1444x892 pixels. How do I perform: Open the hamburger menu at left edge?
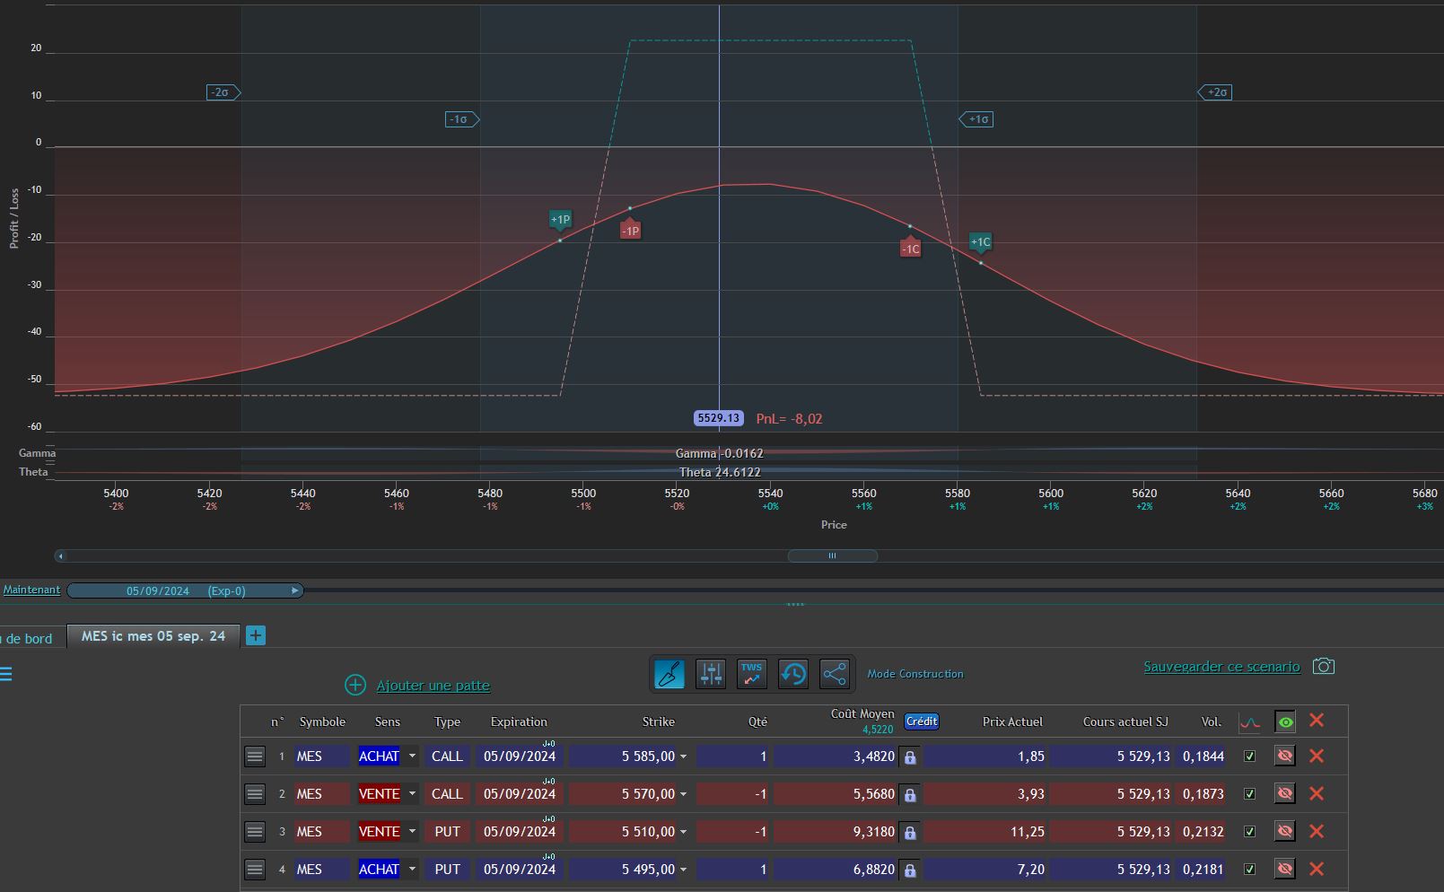coord(5,674)
